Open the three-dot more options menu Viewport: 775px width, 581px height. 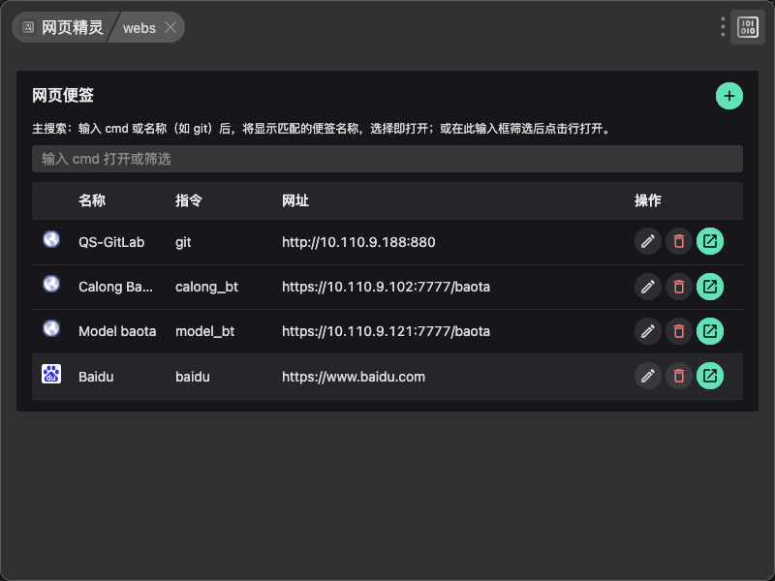(x=723, y=27)
